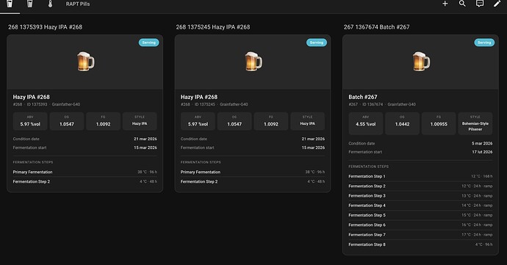Image resolution: width=507 pixels, height=265 pixels.
Task: Click 'Grainfather-G40' in Batch #267 card
Action: (402, 104)
